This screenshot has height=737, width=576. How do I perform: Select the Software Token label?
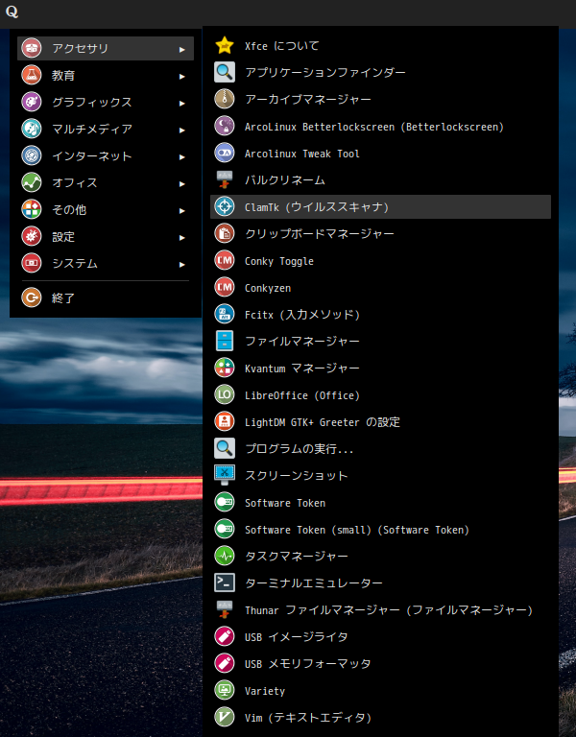click(x=285, y=503)
